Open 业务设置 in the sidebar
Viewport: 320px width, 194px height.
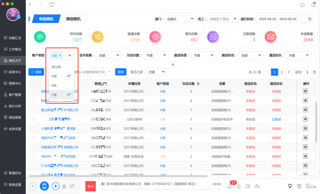pos(13,129)
